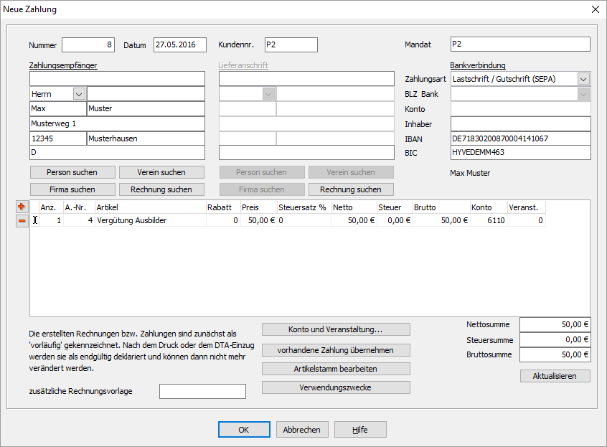Click the Steuer column header

click(x=395, y=207)
